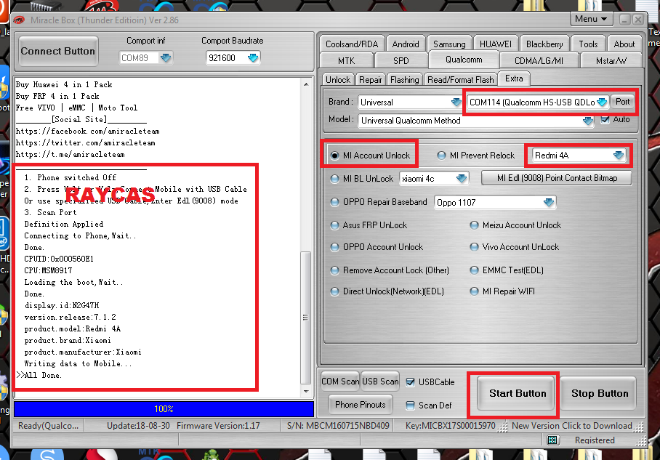The width and height of the screenshot is (660, 460).
Task: Click the log scrollbar down arrow
Action: (306, 392)
